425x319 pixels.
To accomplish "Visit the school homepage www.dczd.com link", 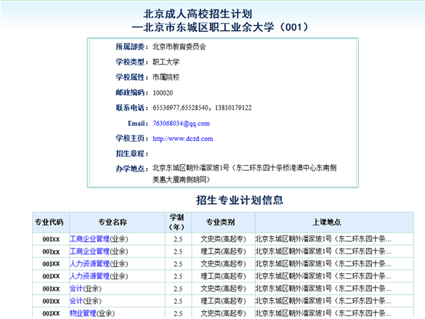I will 182,139.
